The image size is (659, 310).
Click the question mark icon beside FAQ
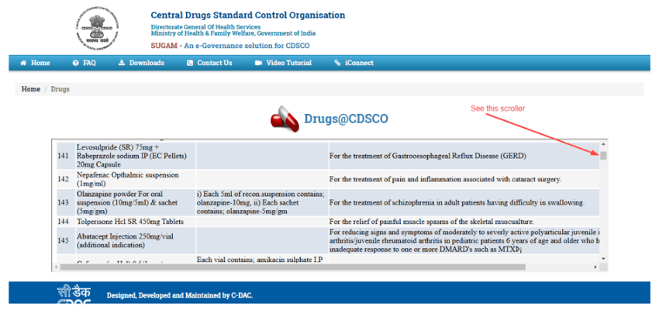pyautogui.click(x=76, y=63)
